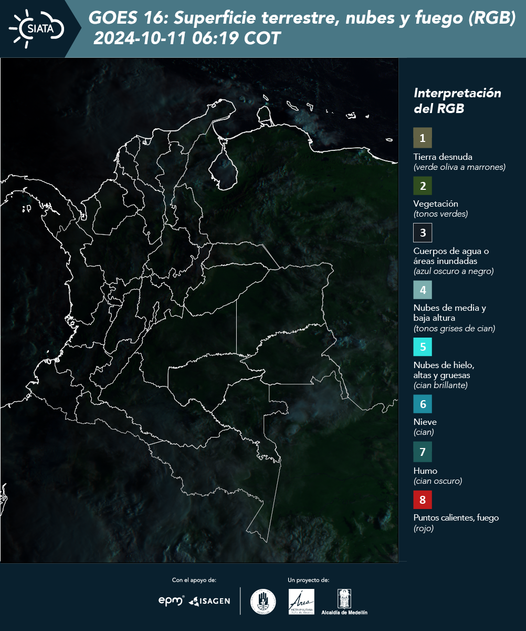Click the Área Metropolitana logo
The height and width of the screenshot is (631, 526).
(302, 602)
